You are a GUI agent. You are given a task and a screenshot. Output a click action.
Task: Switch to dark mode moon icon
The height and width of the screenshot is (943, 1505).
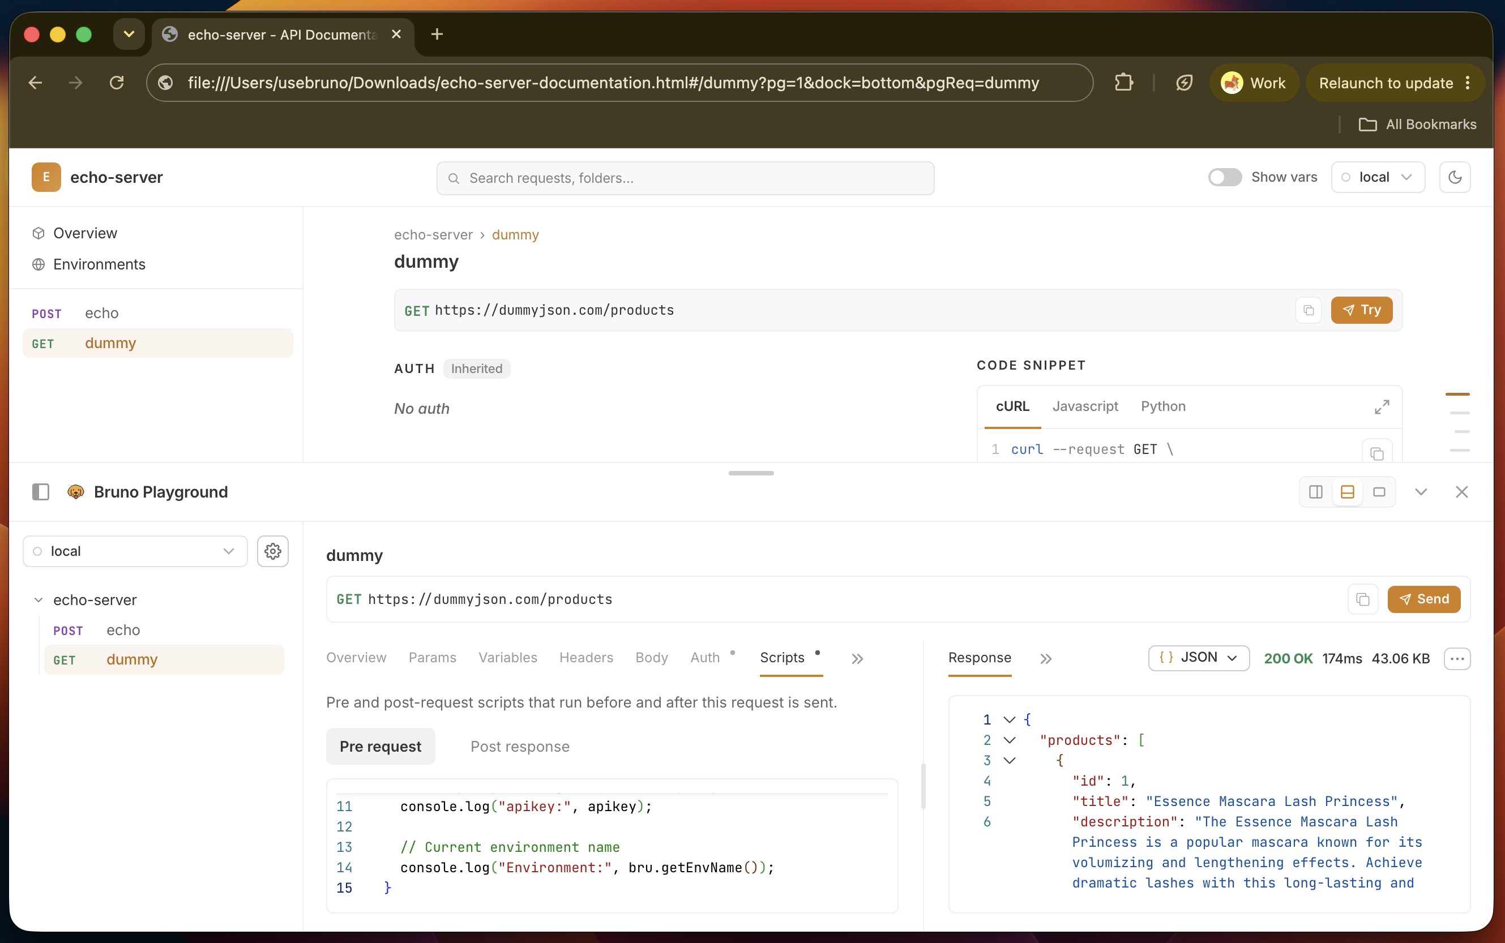[x=1455, y=177]
